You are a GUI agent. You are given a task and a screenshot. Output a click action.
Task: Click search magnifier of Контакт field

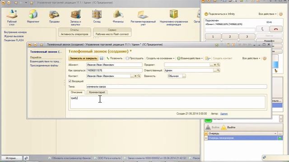click(x=139, y=76)
